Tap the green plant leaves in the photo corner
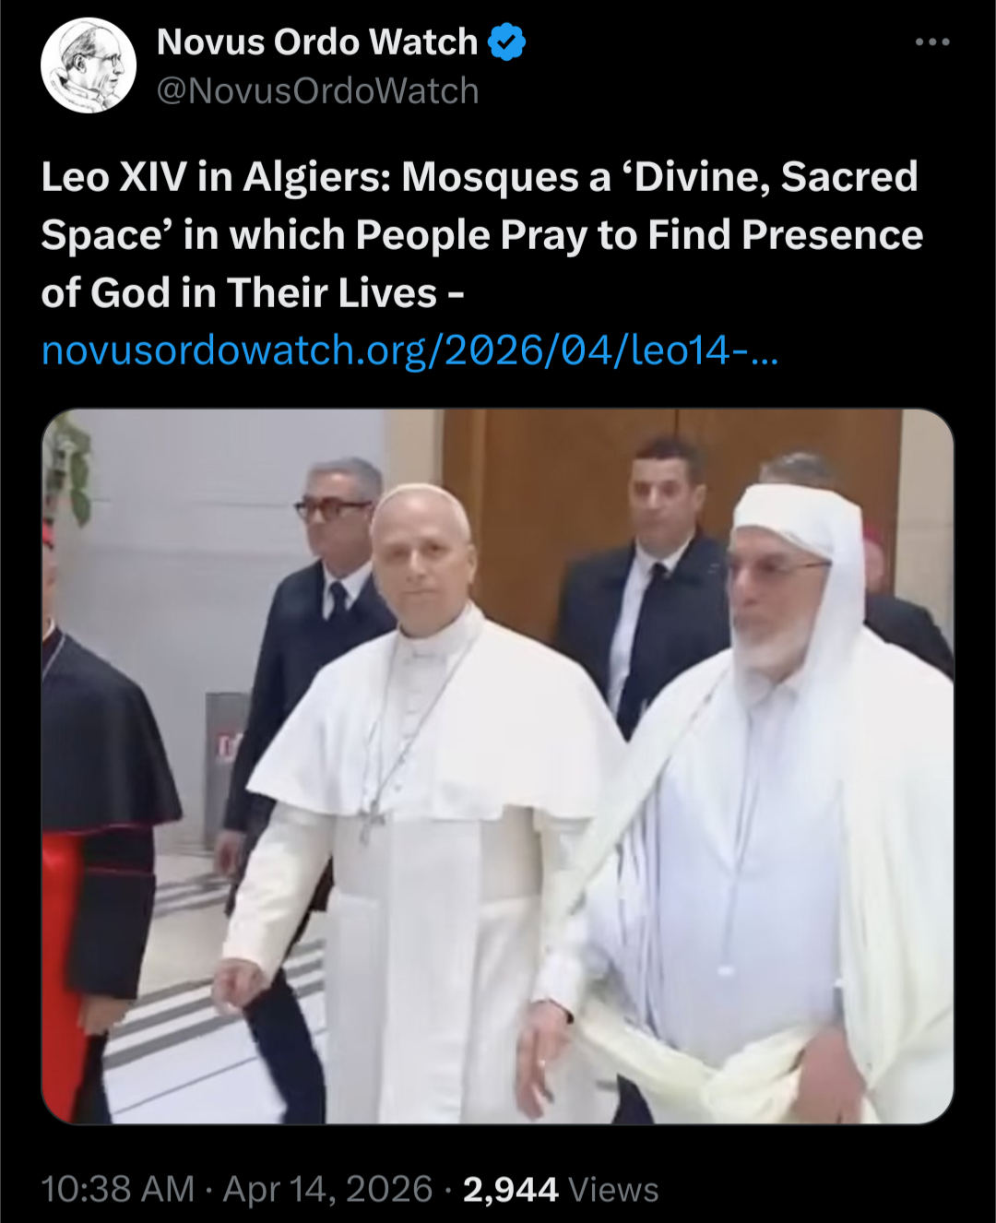Image resolution: width=996 pixels, height=1223 pixels. (x=69, y=470)
